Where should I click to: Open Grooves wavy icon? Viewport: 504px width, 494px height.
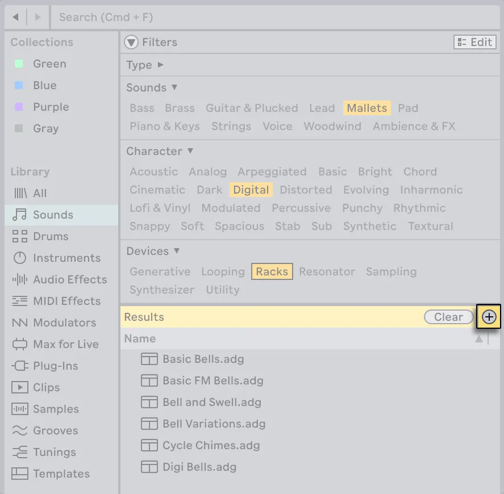coord(20,430)
